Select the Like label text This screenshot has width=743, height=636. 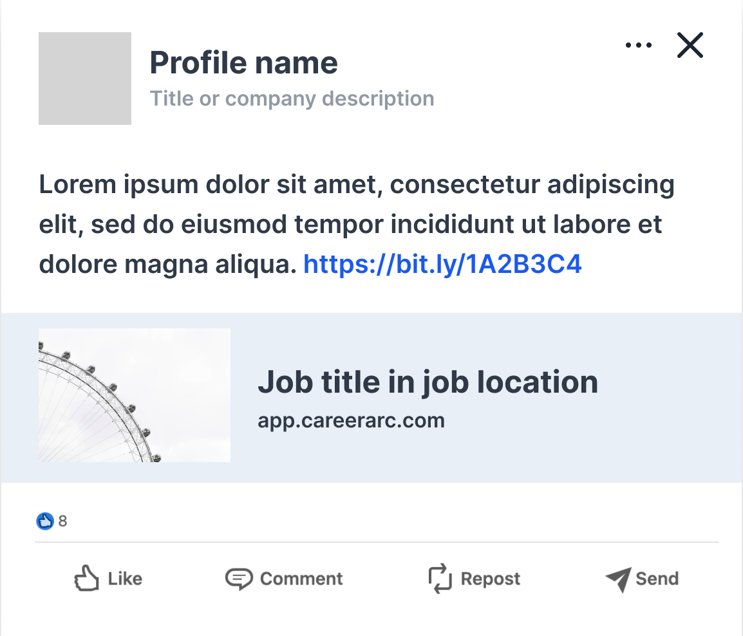point(125,579)
